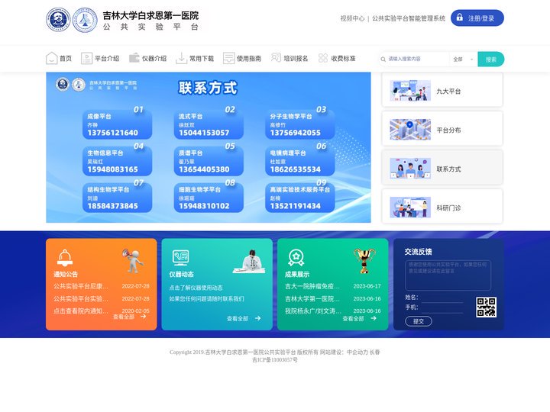Click the golden trophy image
The height and width of the screenshot is (412, 550).
364,261
